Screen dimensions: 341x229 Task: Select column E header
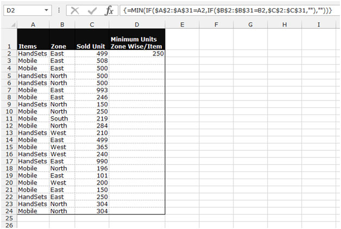coord(182,25)
